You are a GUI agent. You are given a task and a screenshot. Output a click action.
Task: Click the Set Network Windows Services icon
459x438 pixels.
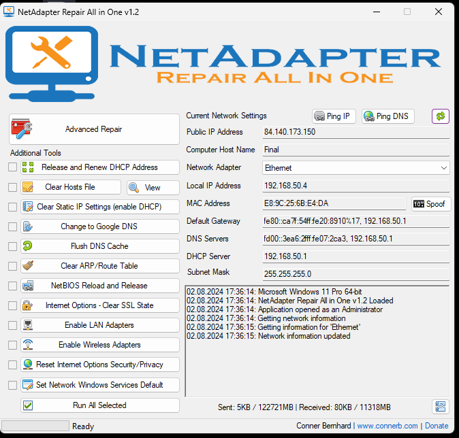pos(28,385)
